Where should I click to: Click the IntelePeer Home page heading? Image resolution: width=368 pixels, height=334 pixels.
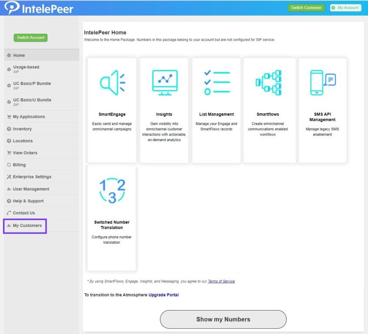coord(105,33)
